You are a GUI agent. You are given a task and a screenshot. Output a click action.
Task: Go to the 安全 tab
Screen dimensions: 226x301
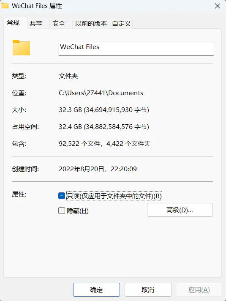59,23
